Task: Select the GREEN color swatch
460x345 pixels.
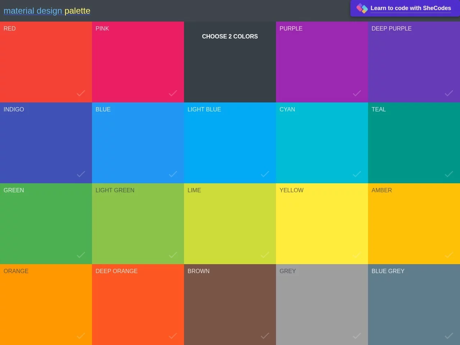Action: [x=46, y=224]
